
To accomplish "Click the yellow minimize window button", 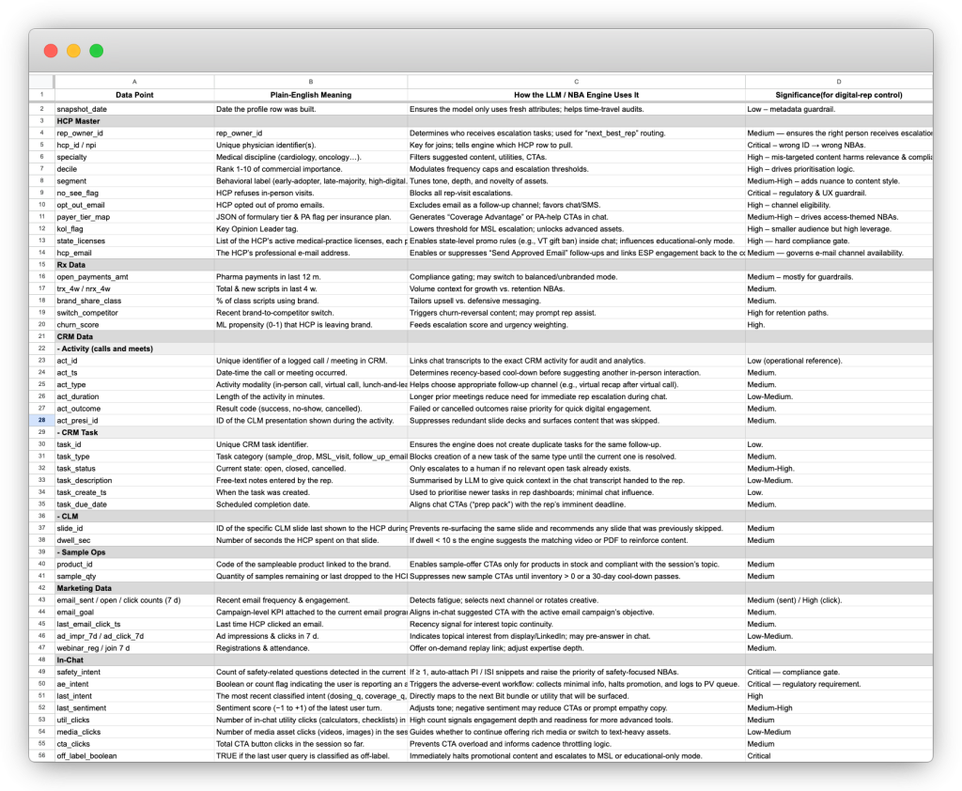I will click(73, 51).
